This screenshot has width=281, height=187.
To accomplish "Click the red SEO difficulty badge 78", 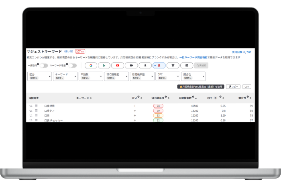I will (x=158, y=106).
